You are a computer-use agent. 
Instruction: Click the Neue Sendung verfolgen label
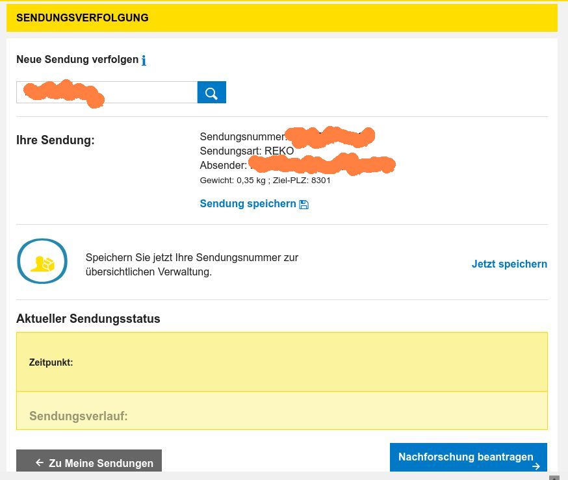(77, 60)
